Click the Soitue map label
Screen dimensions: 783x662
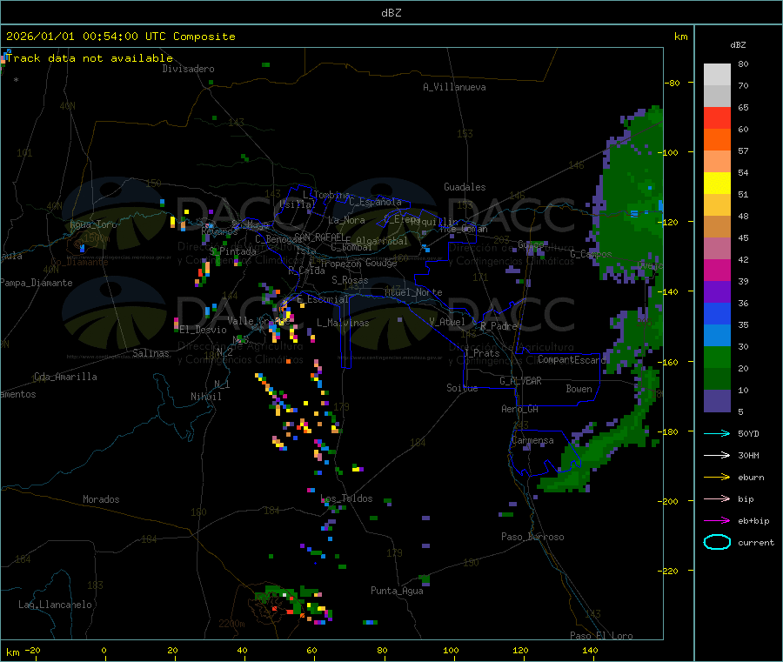[462, 388]
